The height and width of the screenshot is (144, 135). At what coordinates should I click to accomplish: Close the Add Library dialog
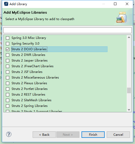127,4
